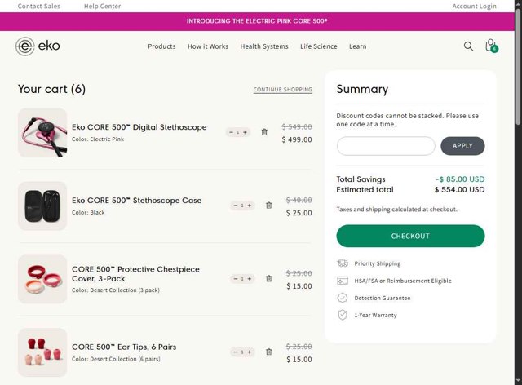
Task: Click the HSA/FSA card icon
Action: pos(343,281)
